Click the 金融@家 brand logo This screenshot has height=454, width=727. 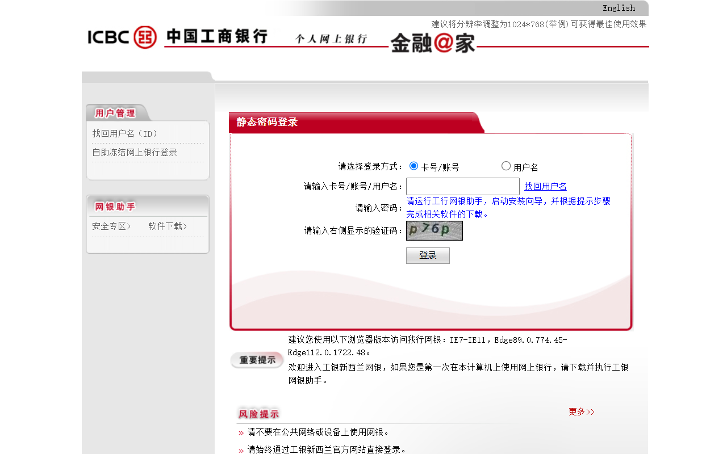tap(433, 41)
